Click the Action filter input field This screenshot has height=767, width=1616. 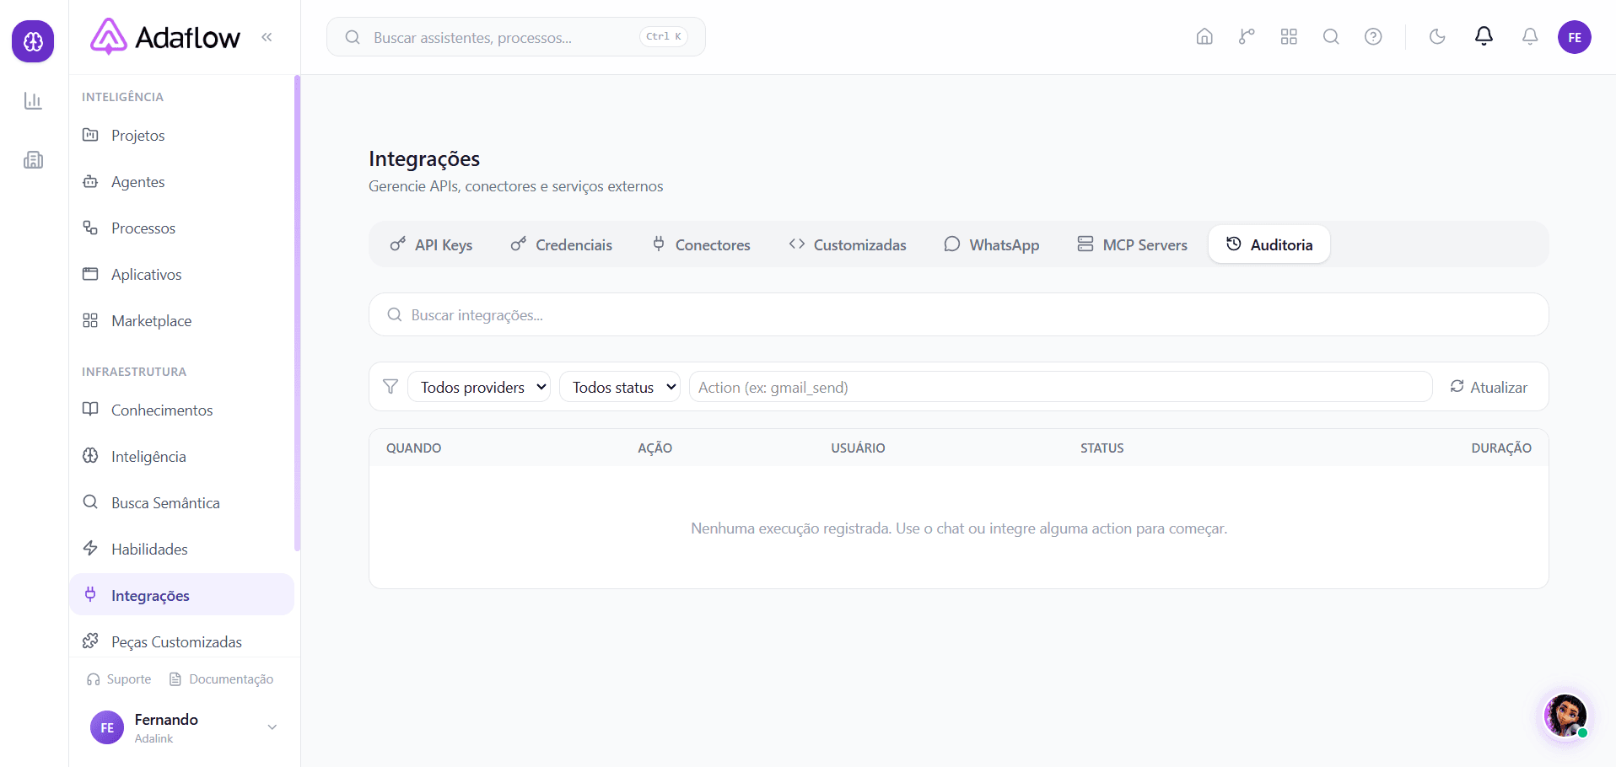(1060, 387)
